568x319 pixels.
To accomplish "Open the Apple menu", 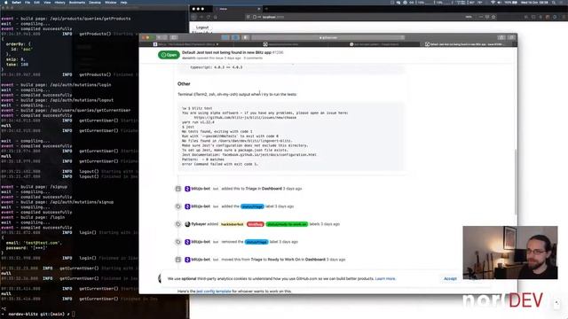I will [6, 2].
